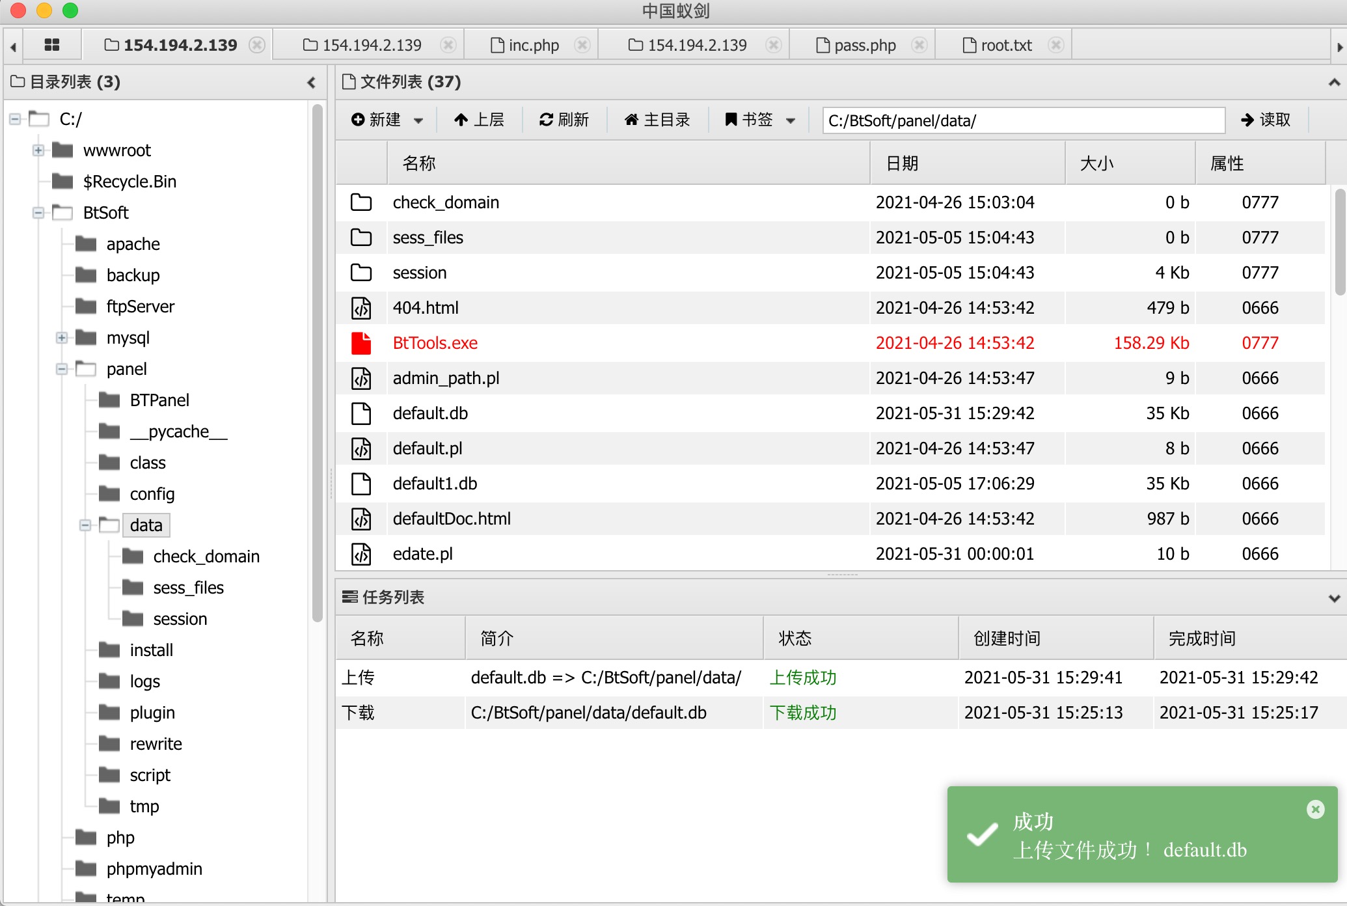Go up one level with 上层
Viewport: 1347px width, 906px height.
(x=479, y=120)
